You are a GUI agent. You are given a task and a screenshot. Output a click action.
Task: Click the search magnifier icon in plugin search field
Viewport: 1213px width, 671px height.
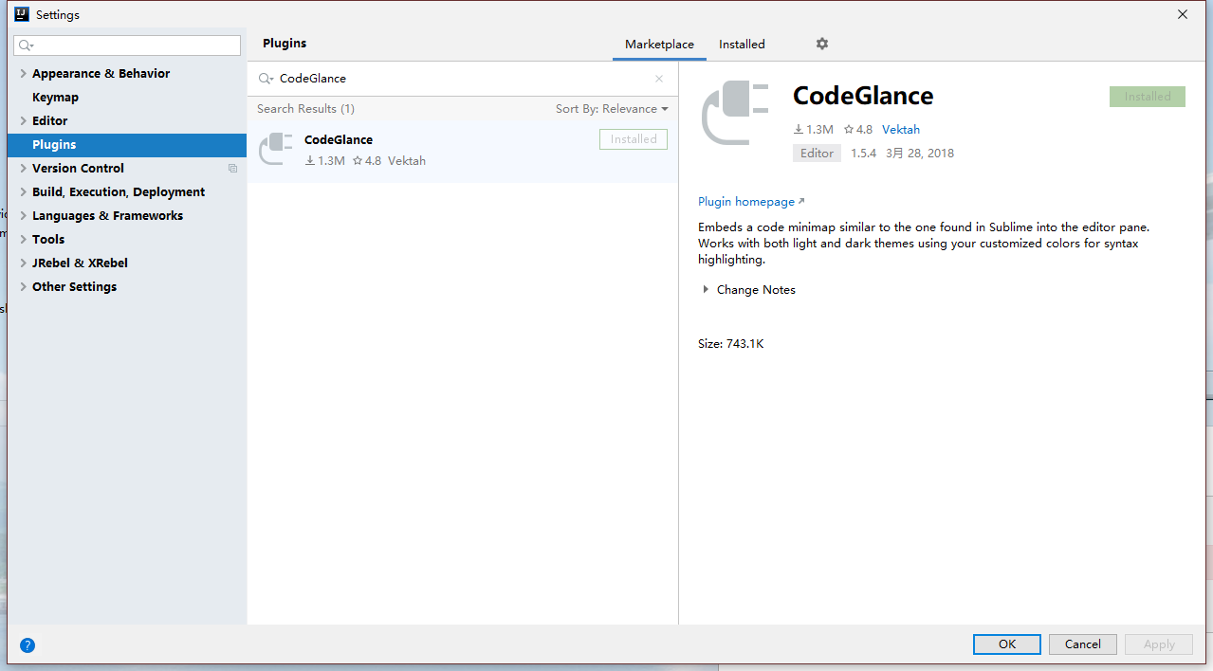(x=266, y=79)
